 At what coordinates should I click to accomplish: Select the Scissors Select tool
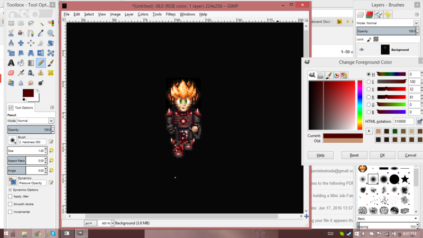11,33
